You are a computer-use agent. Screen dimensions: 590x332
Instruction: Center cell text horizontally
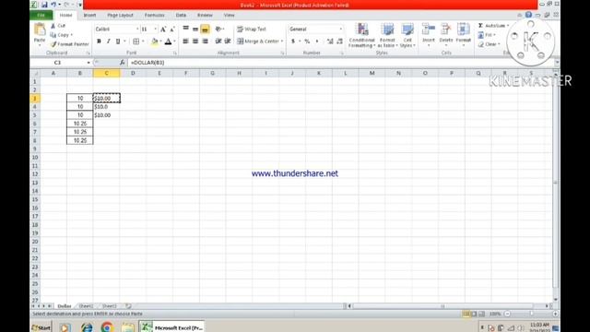click(195, 41)
